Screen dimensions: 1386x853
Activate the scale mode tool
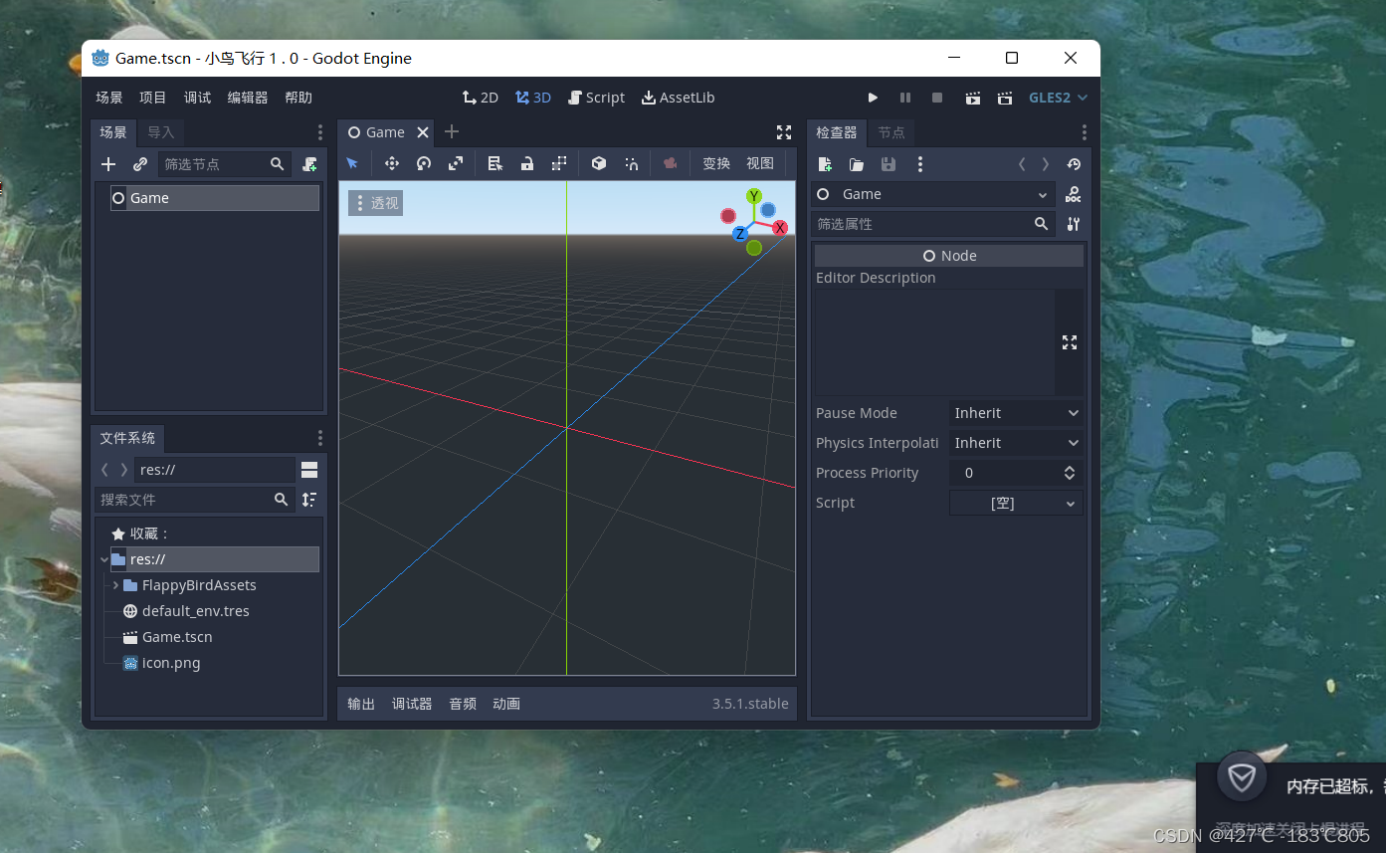pos(456,163)
